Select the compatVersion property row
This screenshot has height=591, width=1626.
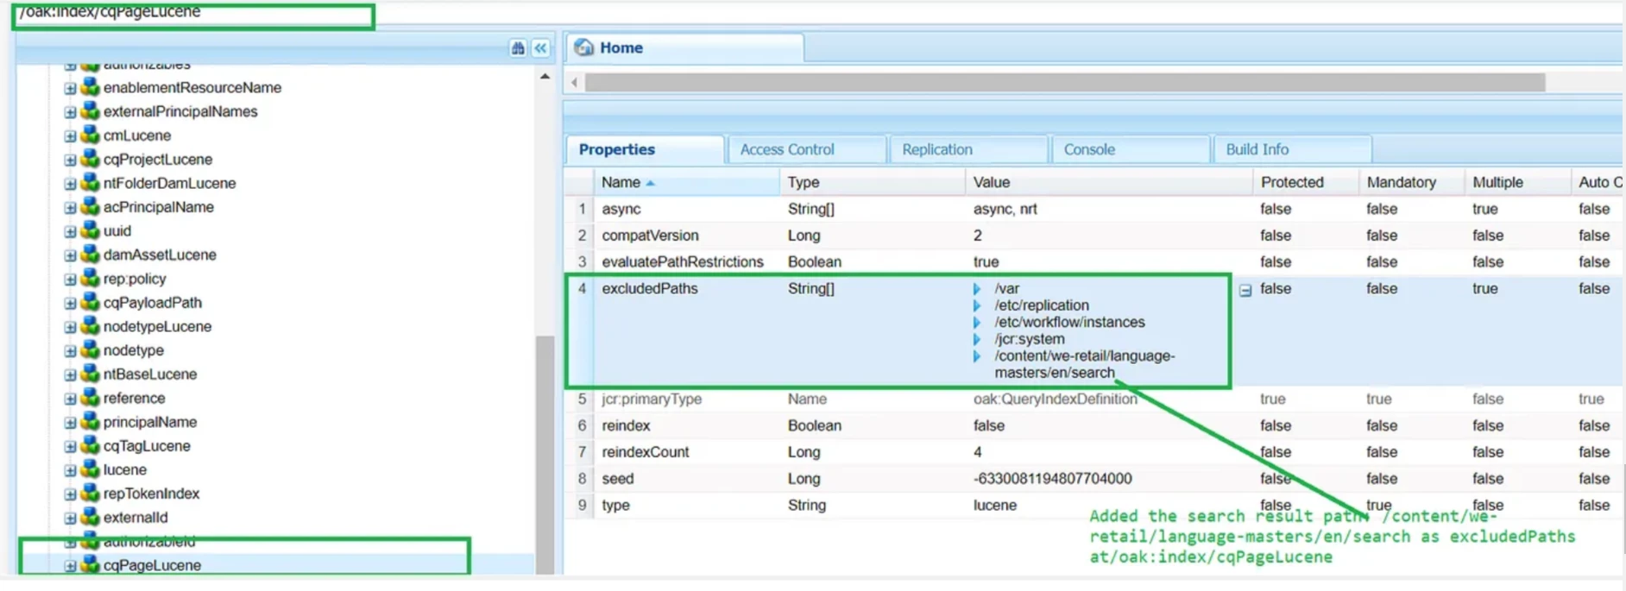pyautogui.click(x=1094, y=236)
